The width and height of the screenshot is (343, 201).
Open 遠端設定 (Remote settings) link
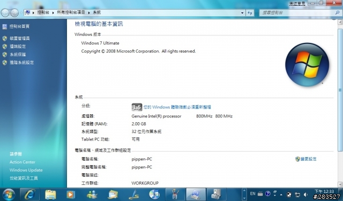pos(18,47)
